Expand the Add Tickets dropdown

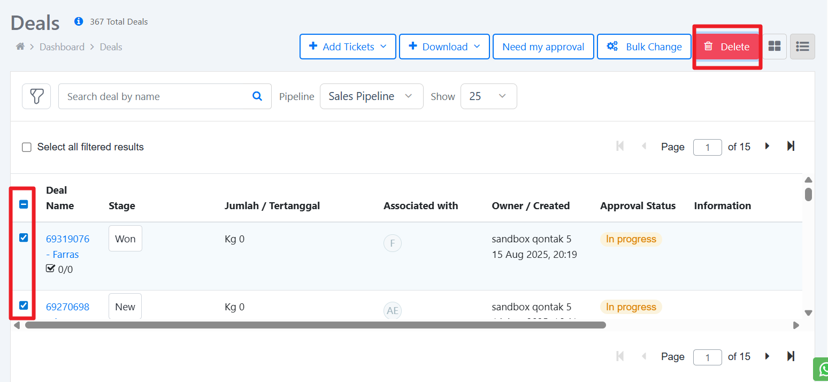coord(348,47)
